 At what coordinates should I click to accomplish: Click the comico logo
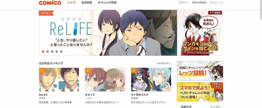50,3
